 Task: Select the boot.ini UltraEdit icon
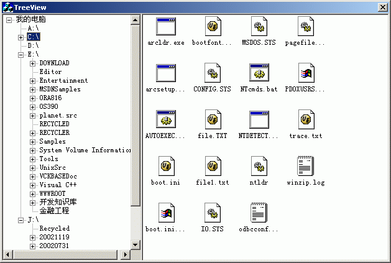coord(167,166)
